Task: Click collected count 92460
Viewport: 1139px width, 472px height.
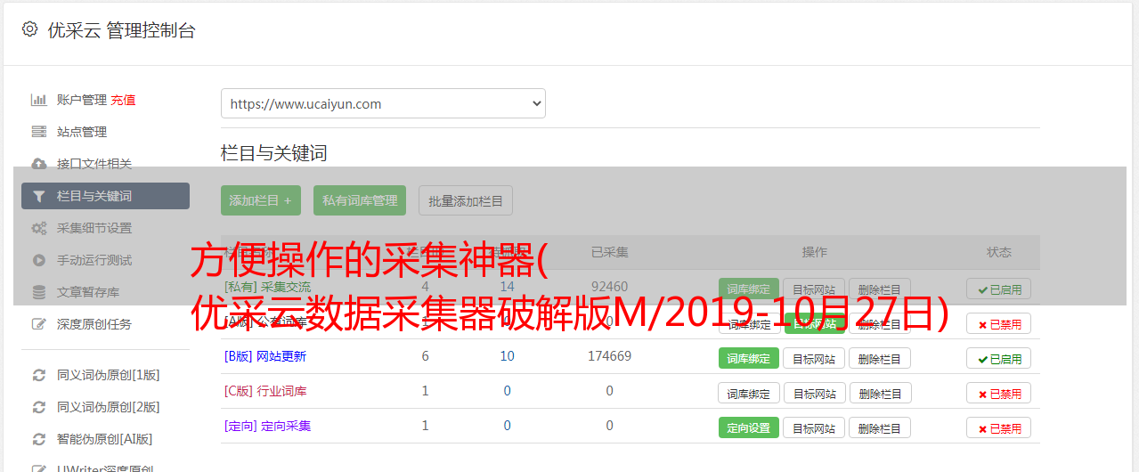Action: tap(610, 287)
